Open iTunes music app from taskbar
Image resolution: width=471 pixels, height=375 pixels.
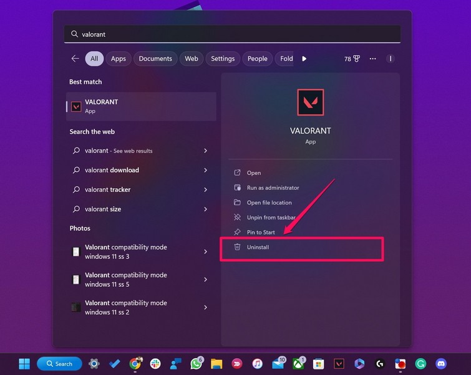coord(258,364)
